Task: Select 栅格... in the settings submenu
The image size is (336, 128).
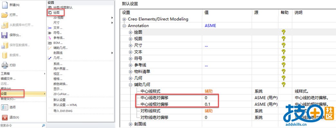Action: coord(58,79)
